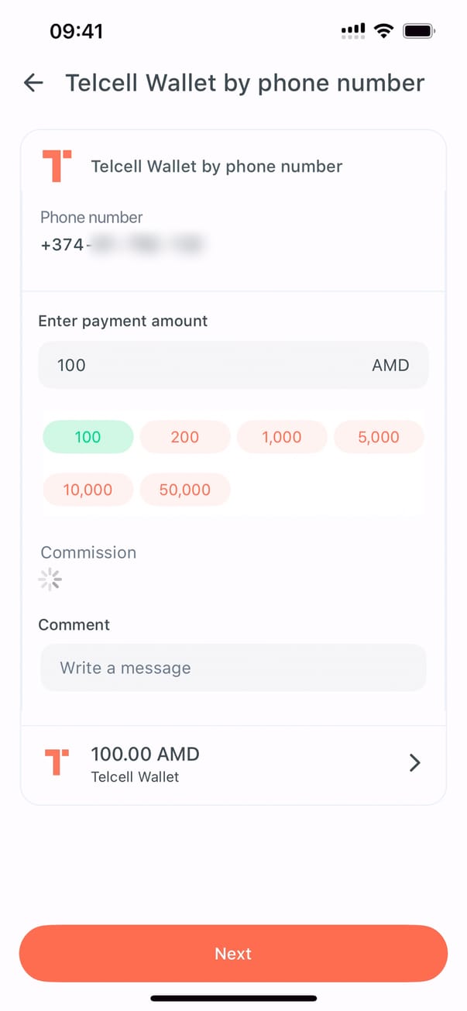The height and width of the screenshot is (1011, 467).
Task: Select the 200 amount chip
Action: [185, 437]
